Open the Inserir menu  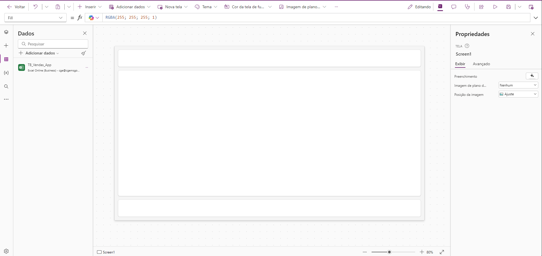pyautogui.click(x=90, y=7)
